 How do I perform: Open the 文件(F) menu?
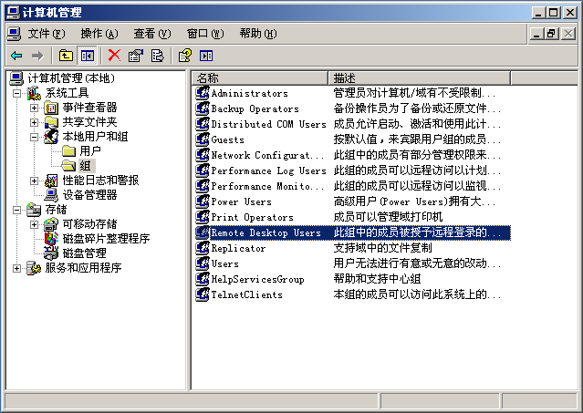tap(47, 34)
